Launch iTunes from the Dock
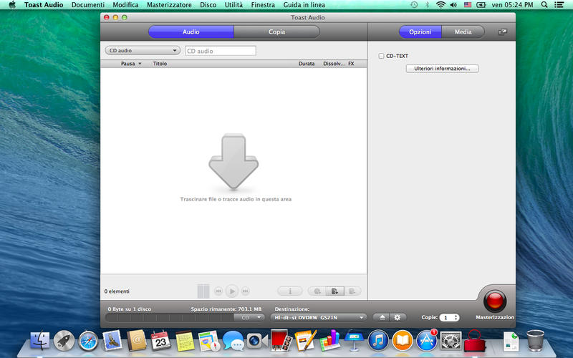 coord(378,341)
